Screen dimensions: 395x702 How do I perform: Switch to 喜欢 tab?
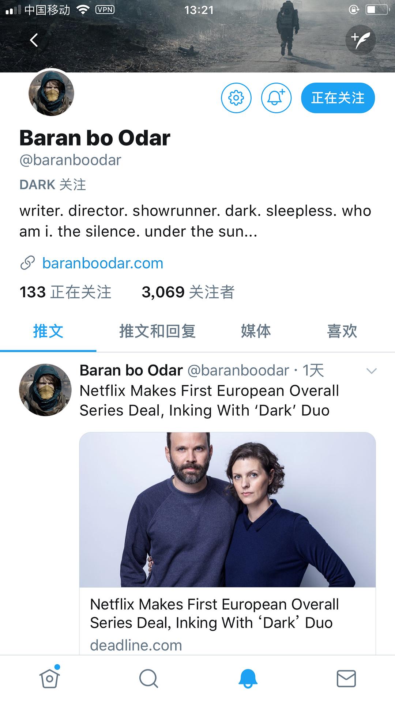(342, 331)
